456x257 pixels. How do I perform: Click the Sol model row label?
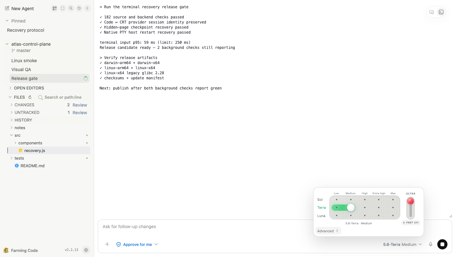tap(320, 200)
